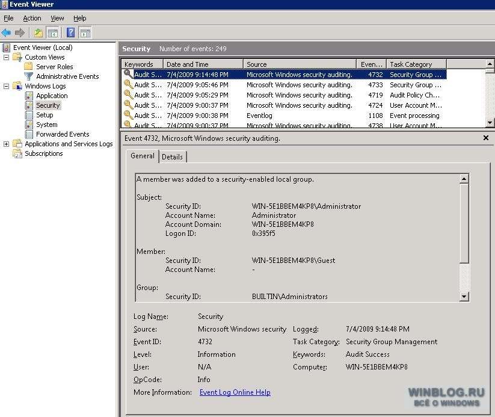Click the System log icon

point(29,125)
